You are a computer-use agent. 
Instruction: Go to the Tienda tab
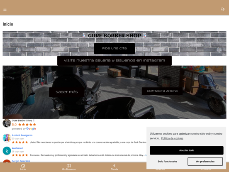[x=114, y=167]
